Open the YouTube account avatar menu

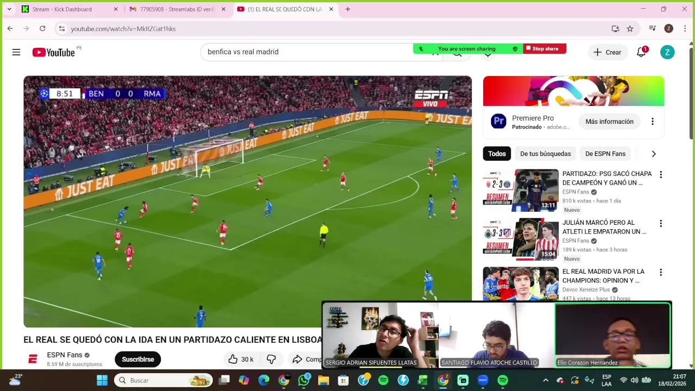(x=667, y=52)
